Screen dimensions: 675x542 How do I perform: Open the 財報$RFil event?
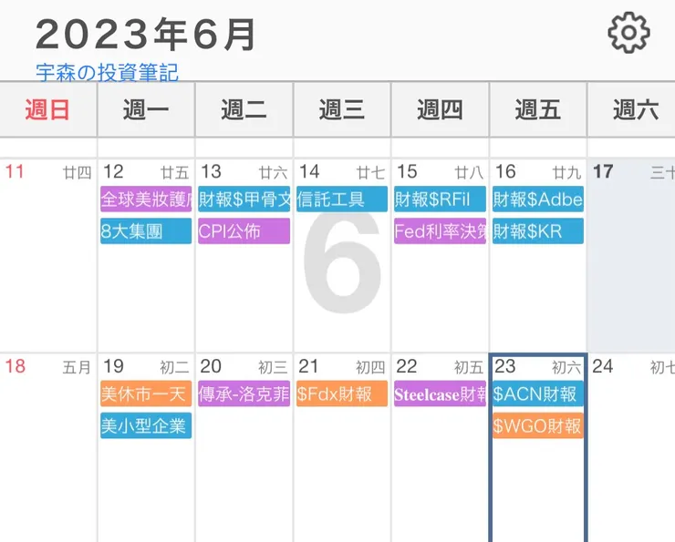pyautogui.click(x=440, y=199)
